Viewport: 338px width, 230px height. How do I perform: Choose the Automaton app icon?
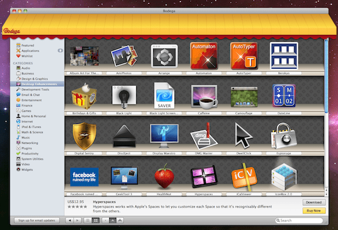pyautogui.click(x=204, y=56)
